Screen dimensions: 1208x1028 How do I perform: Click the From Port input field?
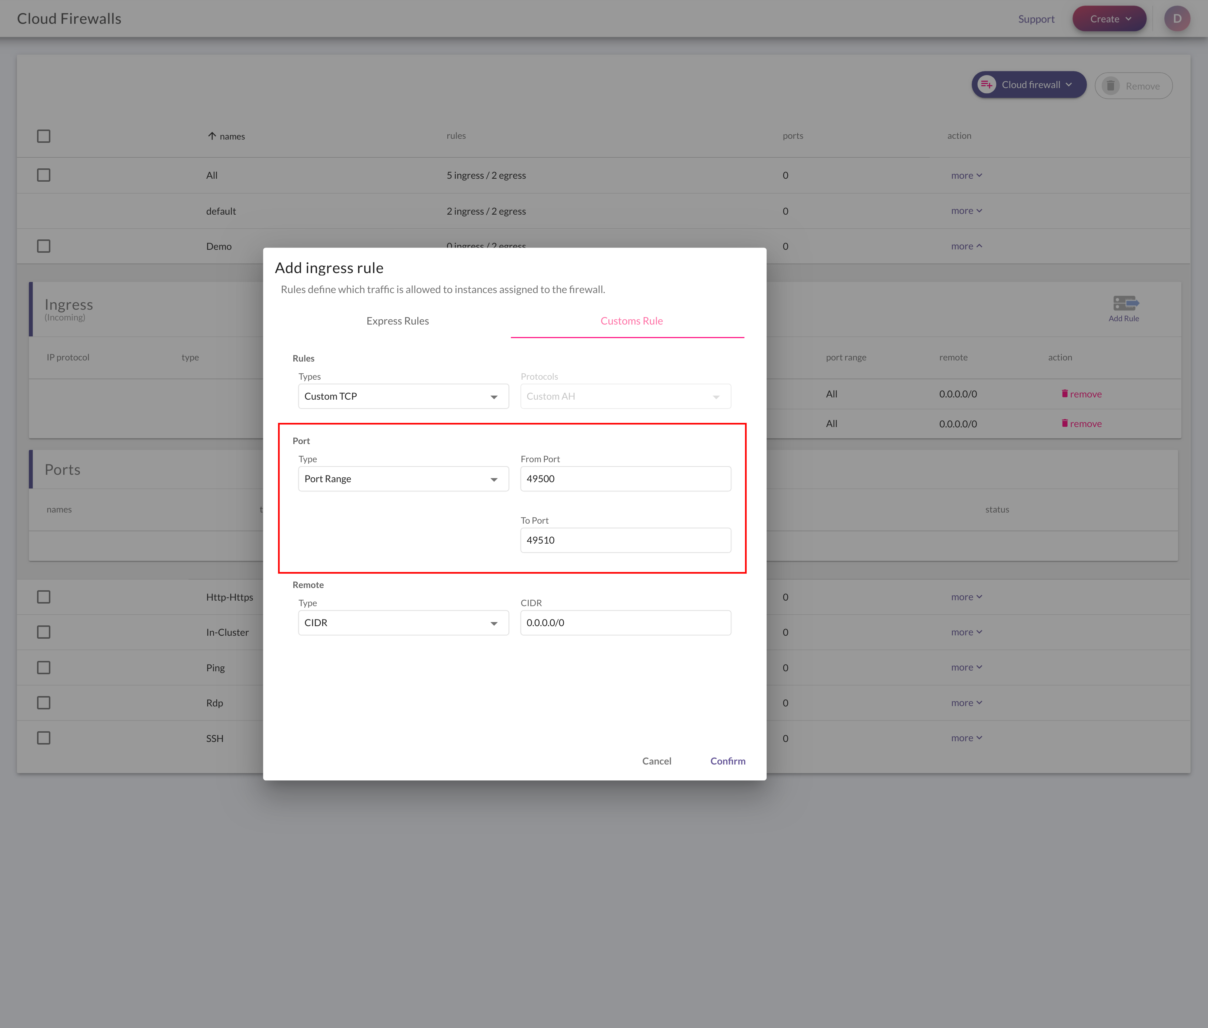[625, 479]
